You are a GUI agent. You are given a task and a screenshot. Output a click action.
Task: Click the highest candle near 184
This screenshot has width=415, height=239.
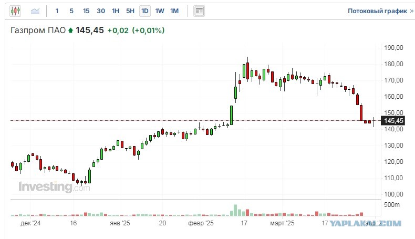point(248,70)
